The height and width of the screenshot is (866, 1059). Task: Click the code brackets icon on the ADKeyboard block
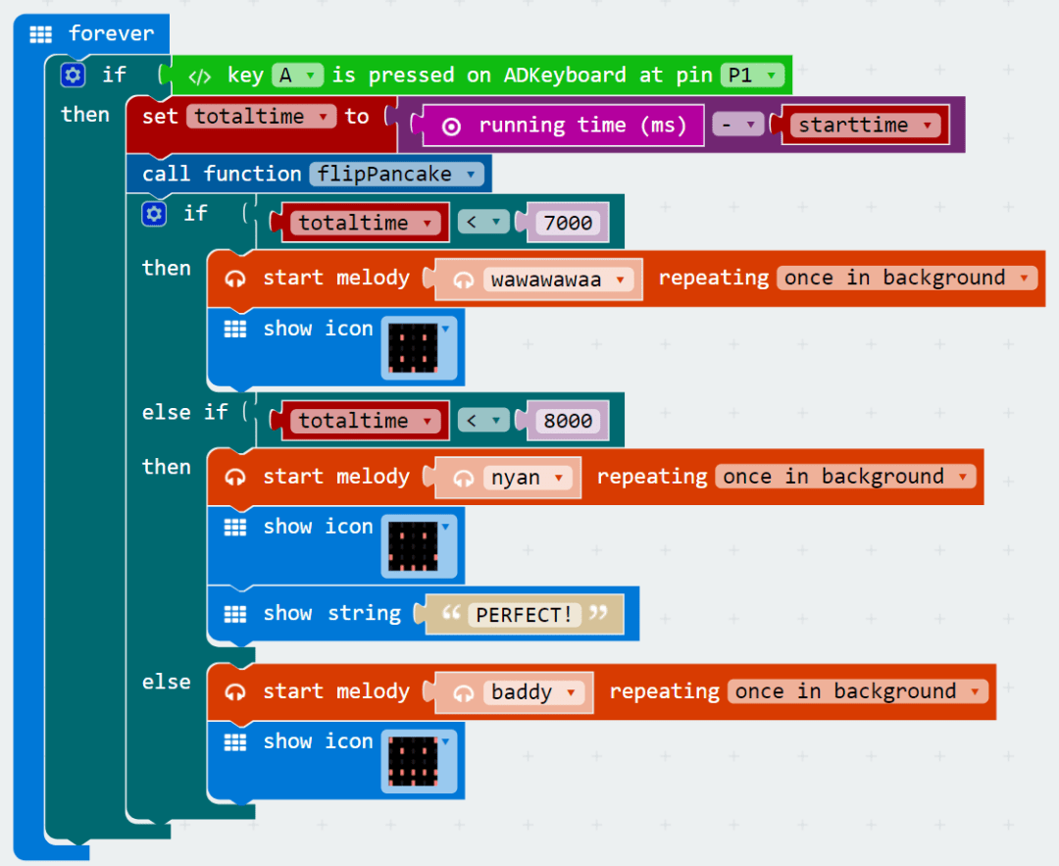[200, 76]
